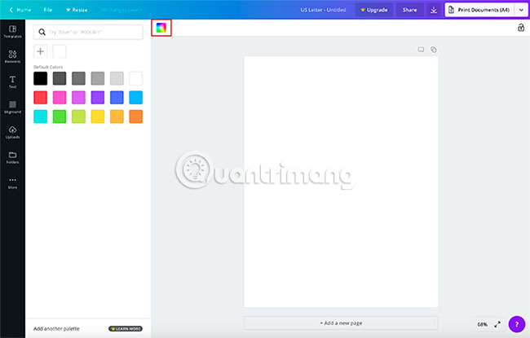Click the LEARN MORE badge
This screenshot has height=338, width=530.
126,328
